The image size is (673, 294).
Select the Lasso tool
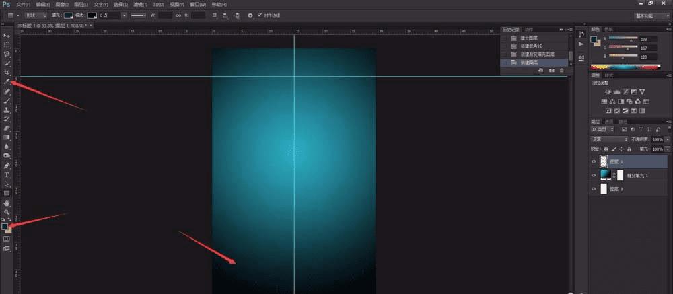click(7, 54)
